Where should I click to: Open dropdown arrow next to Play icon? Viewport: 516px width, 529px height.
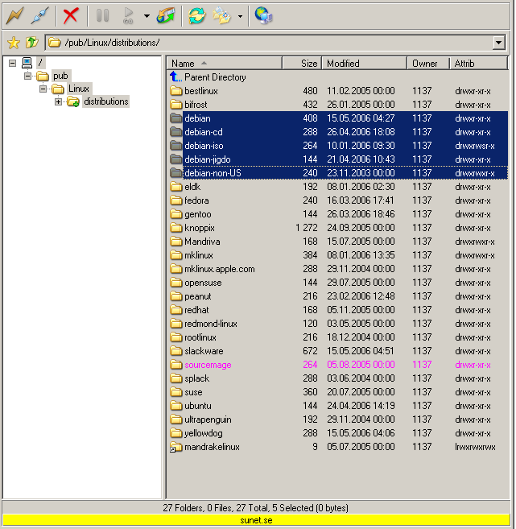coord(146,14)
